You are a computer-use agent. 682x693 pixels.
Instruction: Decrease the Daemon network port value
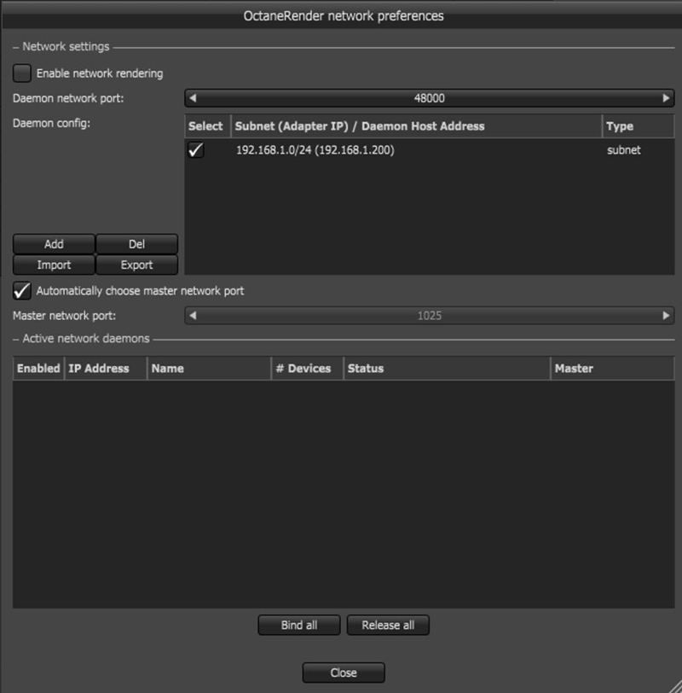[x=193, y=98]
